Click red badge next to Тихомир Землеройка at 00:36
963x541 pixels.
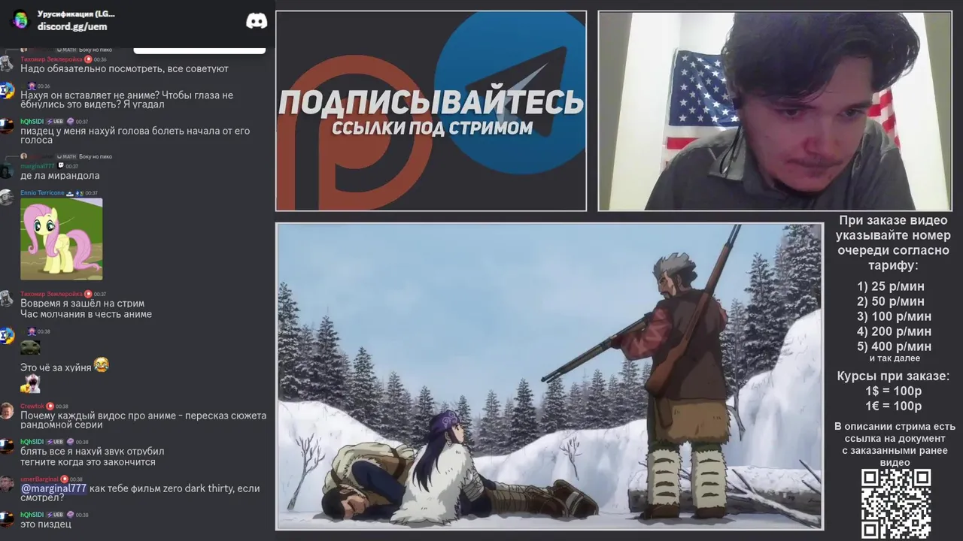click(88, 59)
